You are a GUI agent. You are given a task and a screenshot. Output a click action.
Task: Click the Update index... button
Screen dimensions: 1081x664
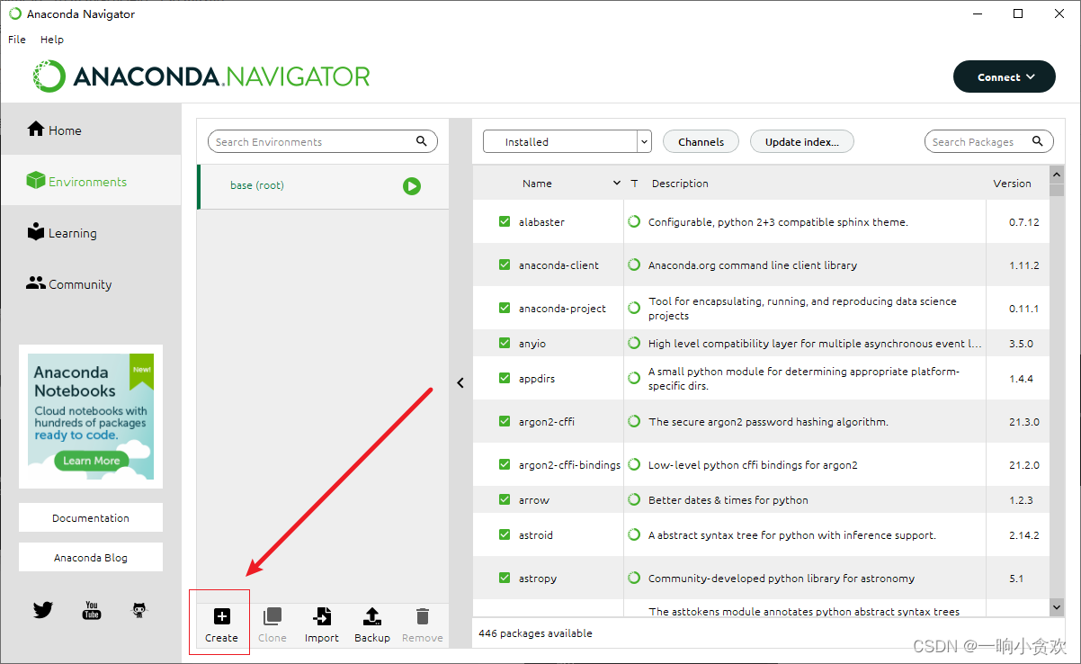[x=801, y=141]
